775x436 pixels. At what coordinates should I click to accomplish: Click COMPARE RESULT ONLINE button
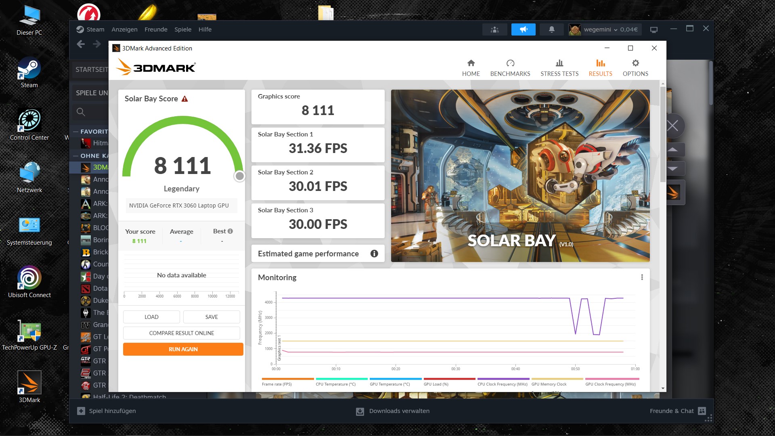coord(181,333)
